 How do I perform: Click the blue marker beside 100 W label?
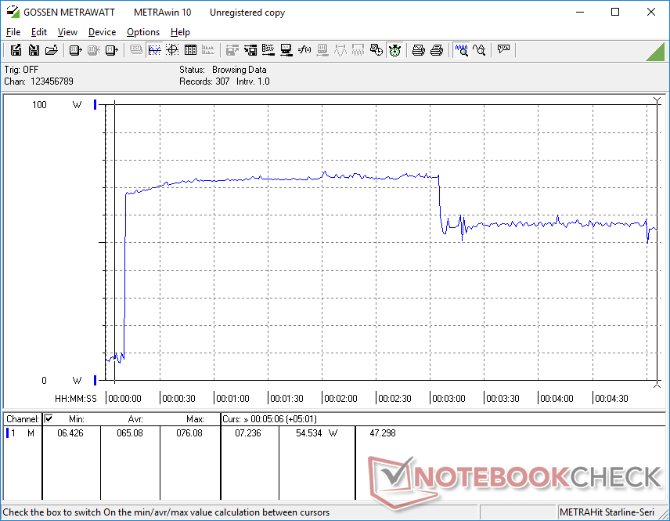pyautogui.click(x=95, y=104)
